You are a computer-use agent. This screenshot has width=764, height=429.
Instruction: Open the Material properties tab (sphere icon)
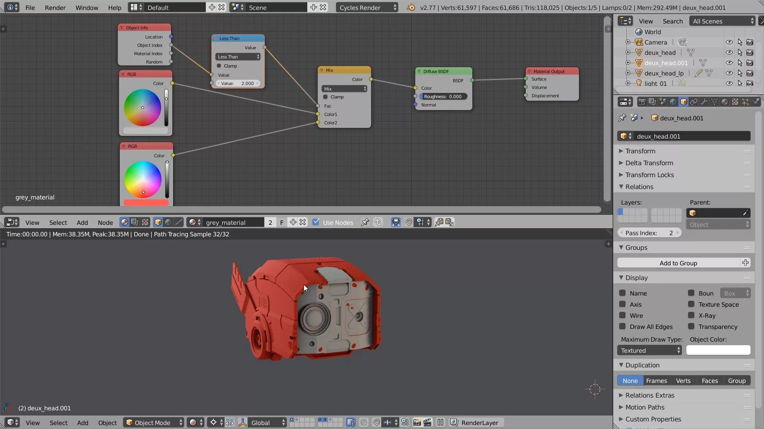point(725,102)
